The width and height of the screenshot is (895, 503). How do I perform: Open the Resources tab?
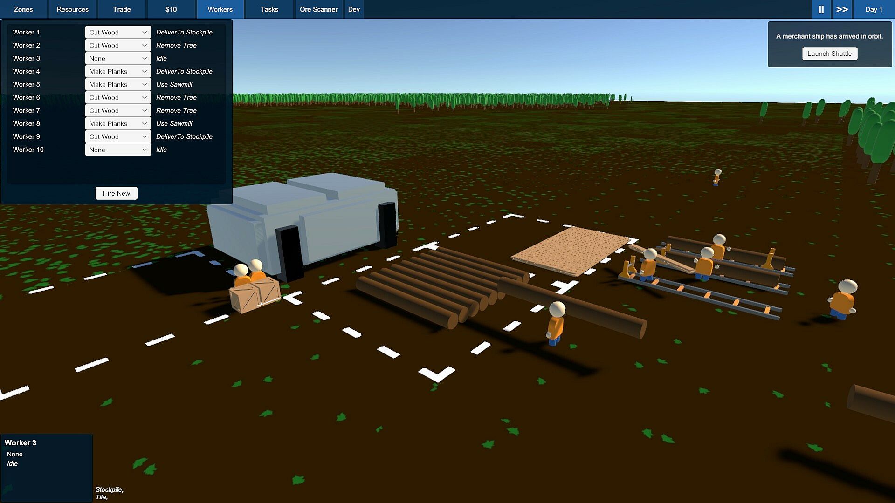click(x=72, y=9)
